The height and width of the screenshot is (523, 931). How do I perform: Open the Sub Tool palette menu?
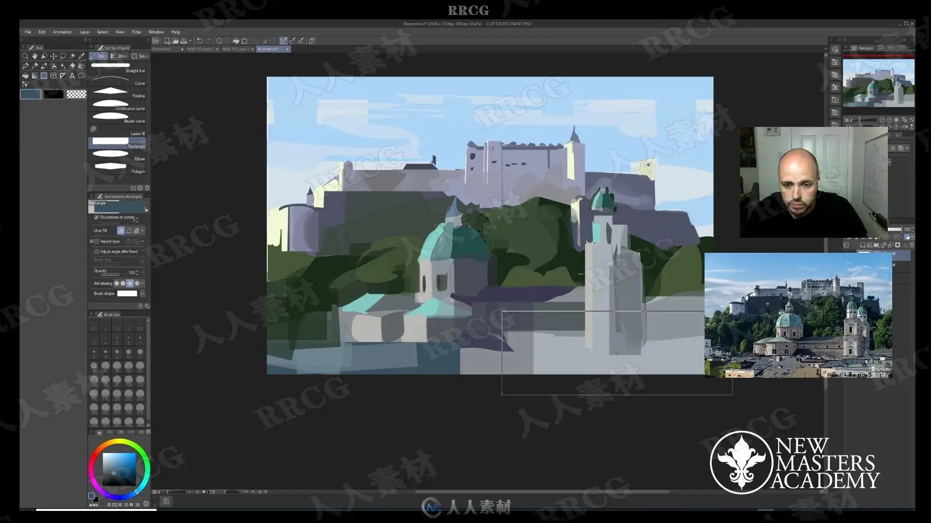coord(91,47)
